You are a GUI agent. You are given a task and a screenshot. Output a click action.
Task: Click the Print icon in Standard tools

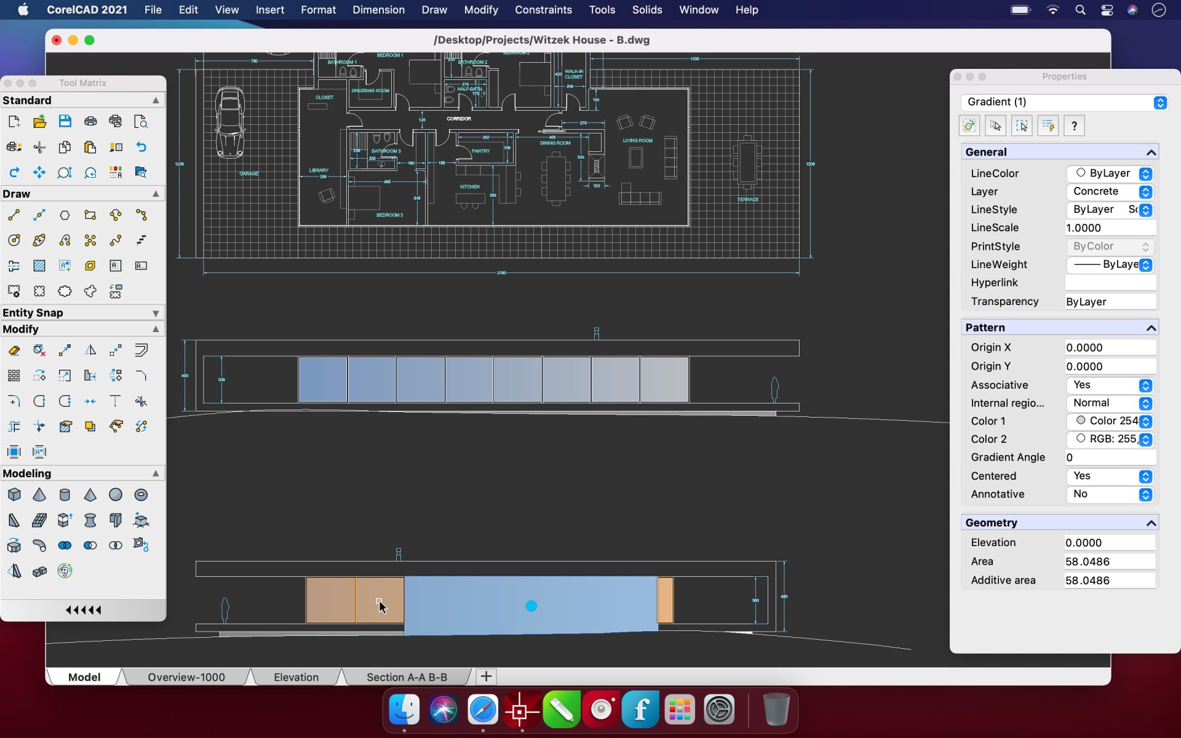[90, 121]
